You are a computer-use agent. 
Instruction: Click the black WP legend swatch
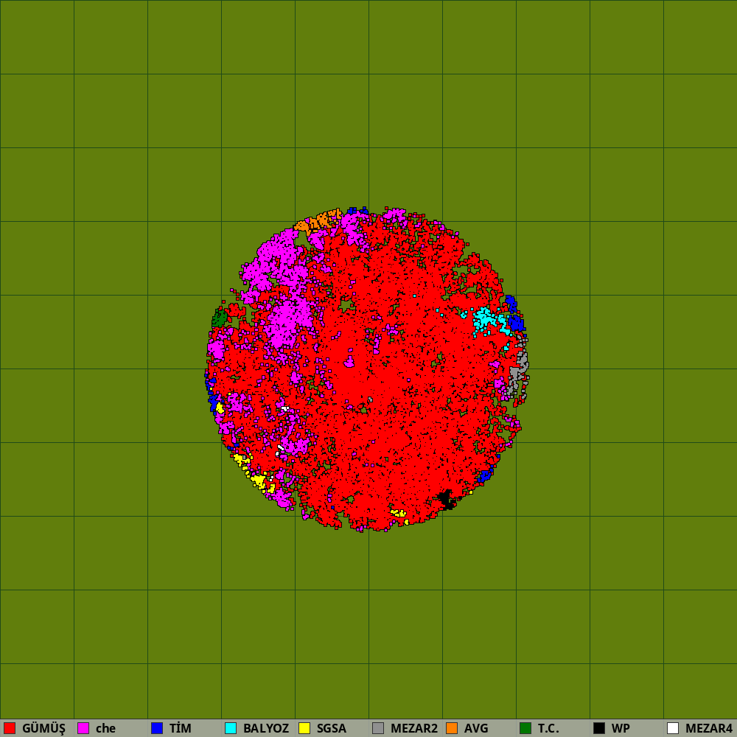pyautogui.click(x=599, y=728)
